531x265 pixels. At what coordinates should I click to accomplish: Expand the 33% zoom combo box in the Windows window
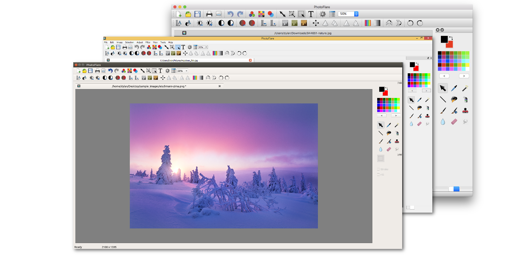203,47
